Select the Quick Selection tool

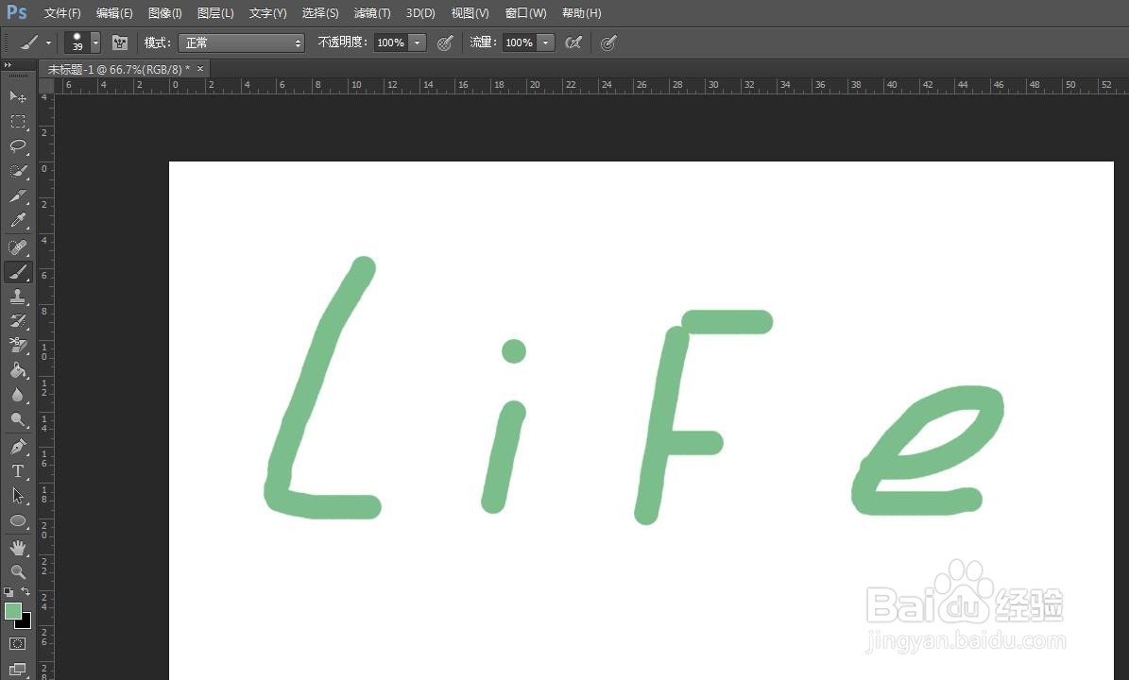pos(18,171)
